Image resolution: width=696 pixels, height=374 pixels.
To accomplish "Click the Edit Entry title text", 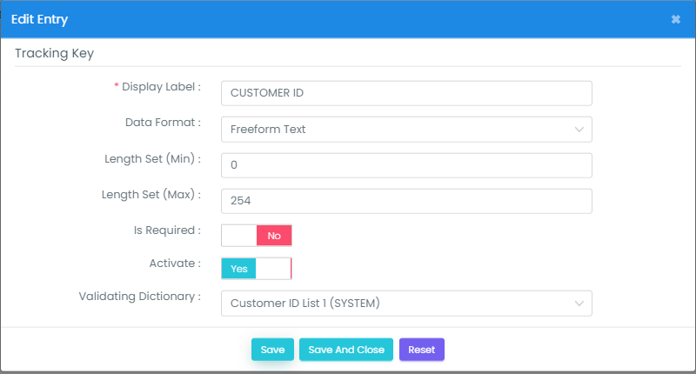I will click(39, 19).
